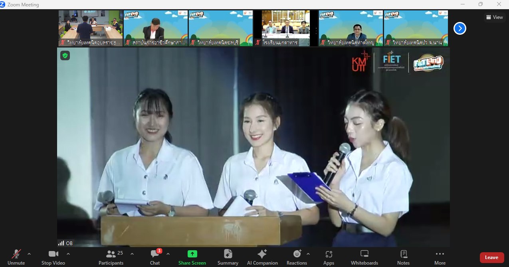The image size is (509, 267).
Task: Launch AI Companion
Action: coord(262,257)
